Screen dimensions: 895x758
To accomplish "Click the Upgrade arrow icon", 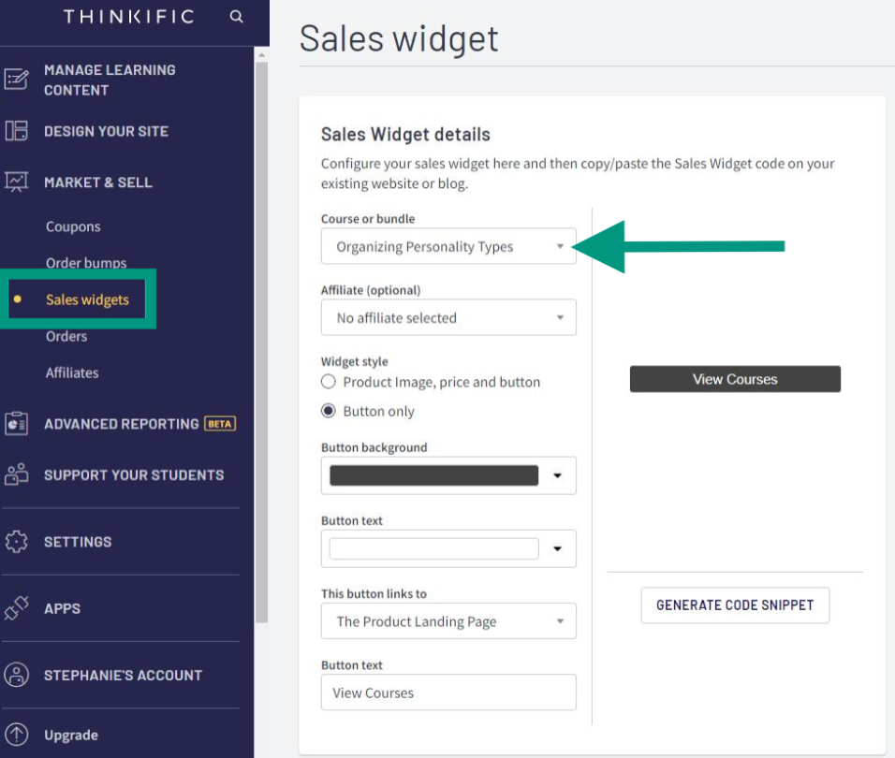I will click(17, 735).
